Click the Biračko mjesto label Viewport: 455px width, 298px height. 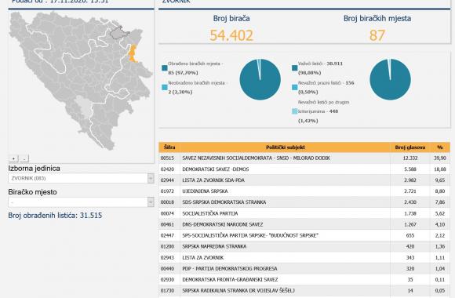coord(32,192)
